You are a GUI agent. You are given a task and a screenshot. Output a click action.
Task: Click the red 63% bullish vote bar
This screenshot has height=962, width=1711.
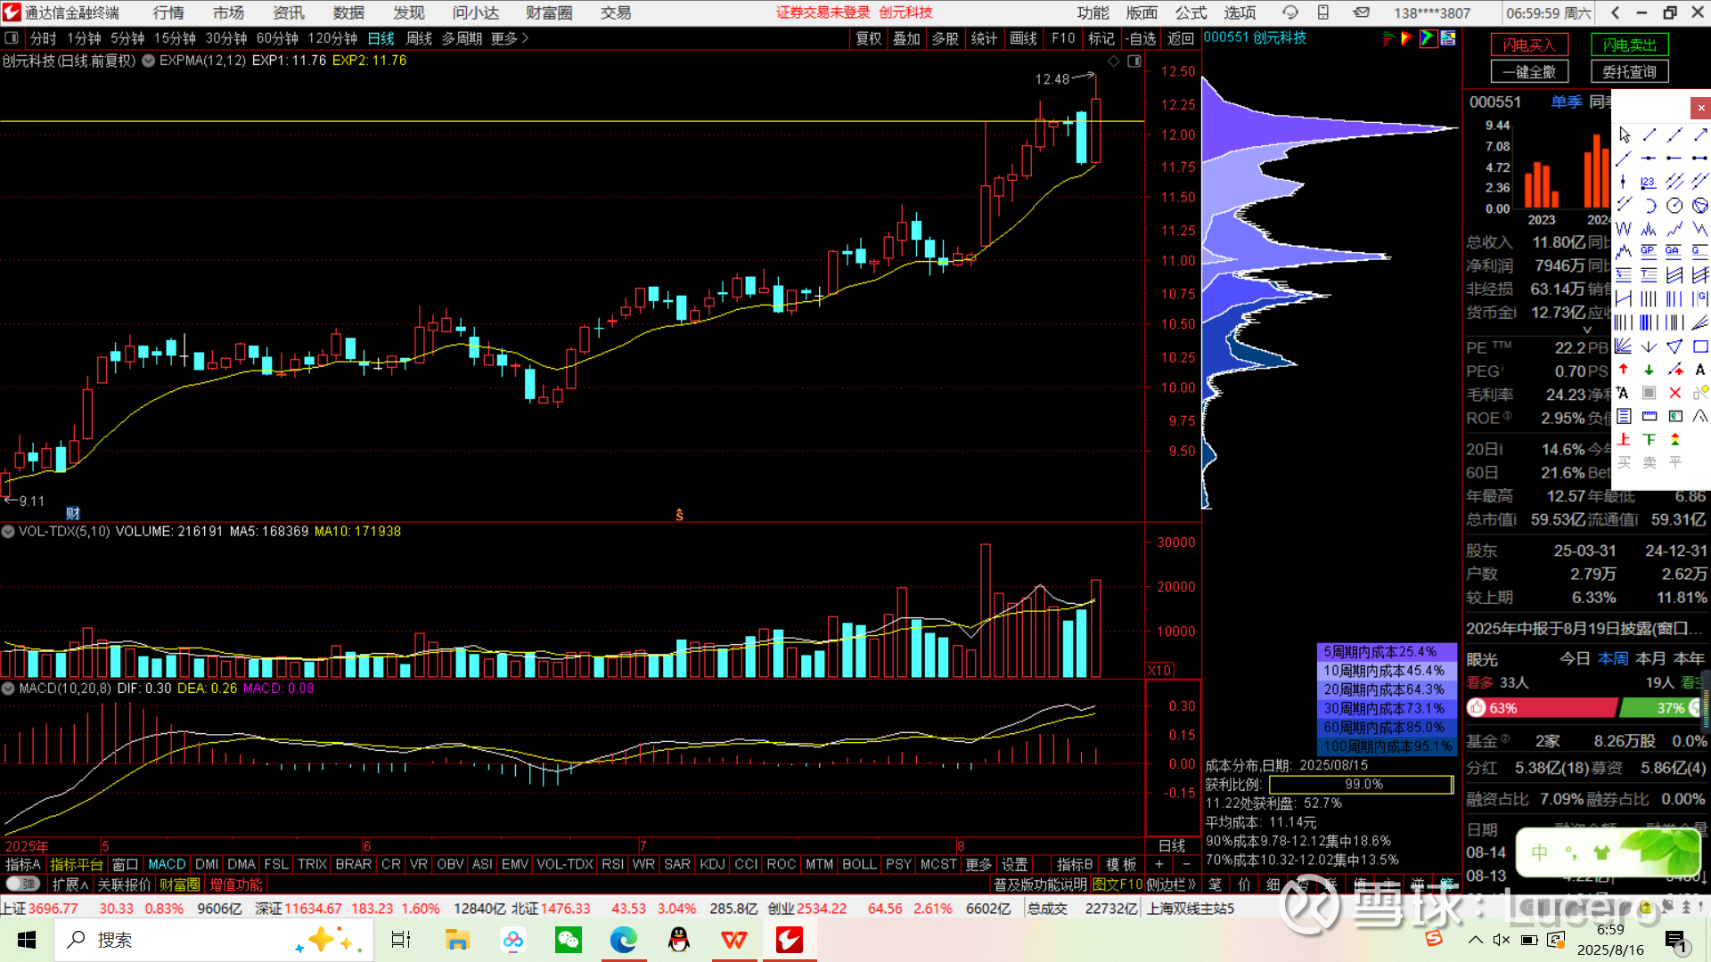(x=1542, y=707)
